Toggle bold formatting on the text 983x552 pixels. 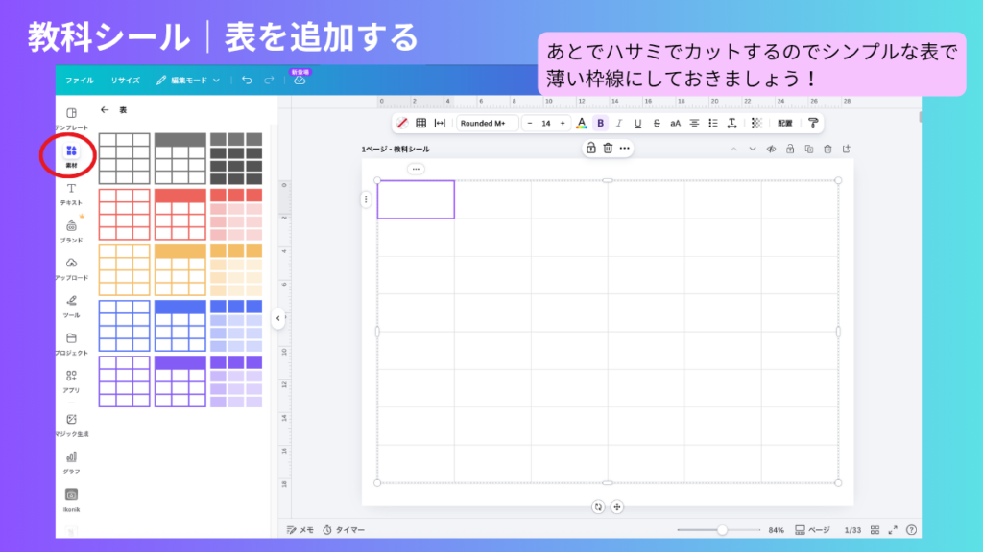pyautogui.click(x=599, y=123)
